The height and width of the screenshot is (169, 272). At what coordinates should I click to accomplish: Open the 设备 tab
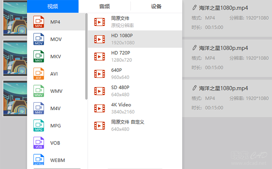(x=156, y=7)
